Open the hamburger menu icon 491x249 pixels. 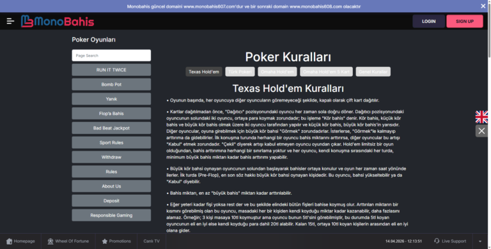point(10,21)
